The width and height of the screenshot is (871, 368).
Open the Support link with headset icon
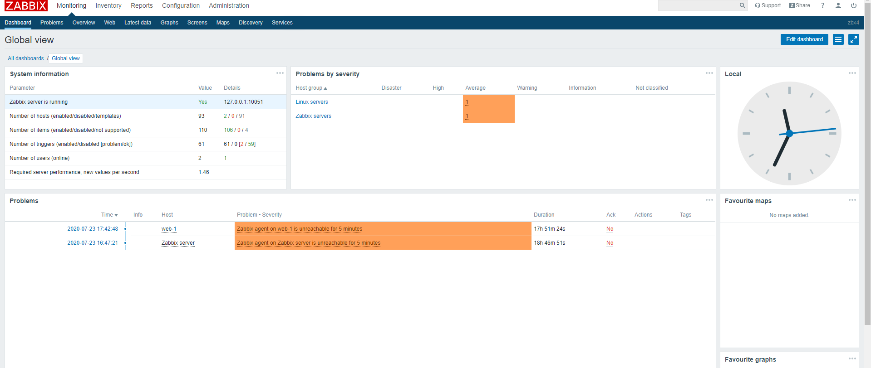click(768, 5)
